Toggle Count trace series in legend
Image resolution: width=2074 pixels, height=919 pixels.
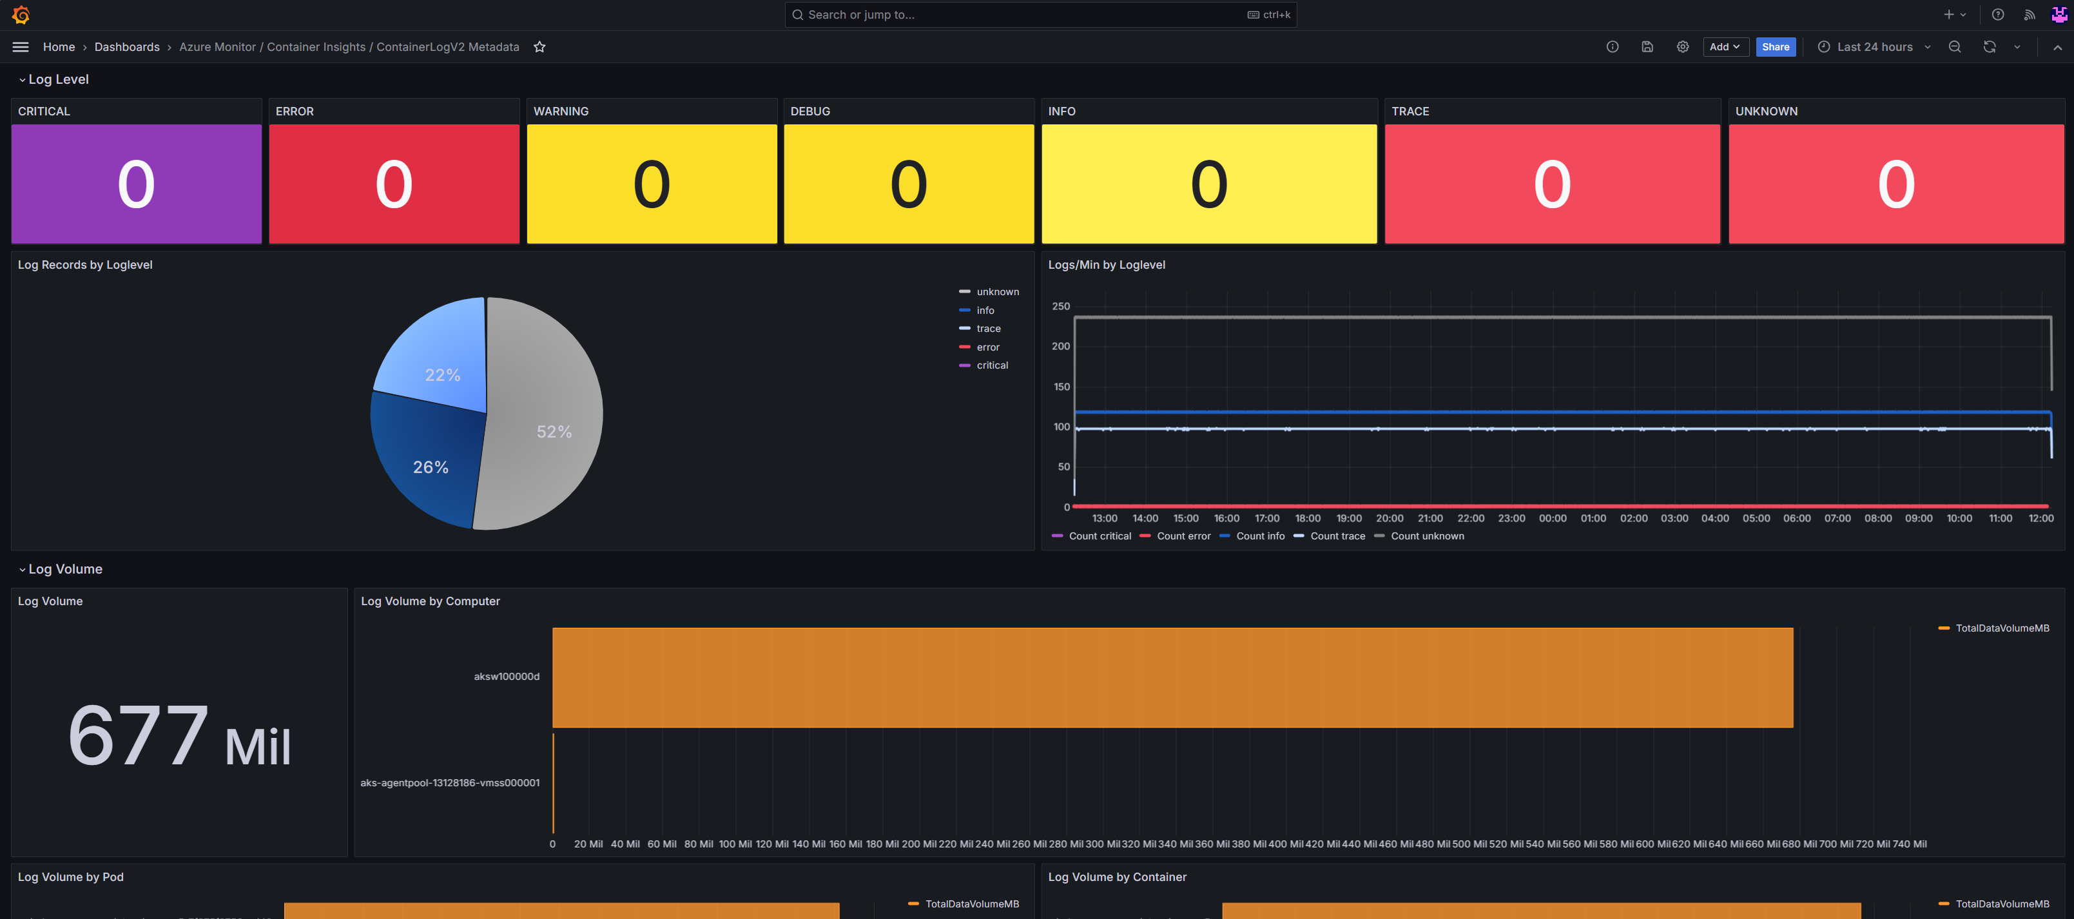[x=1337, y=536]
